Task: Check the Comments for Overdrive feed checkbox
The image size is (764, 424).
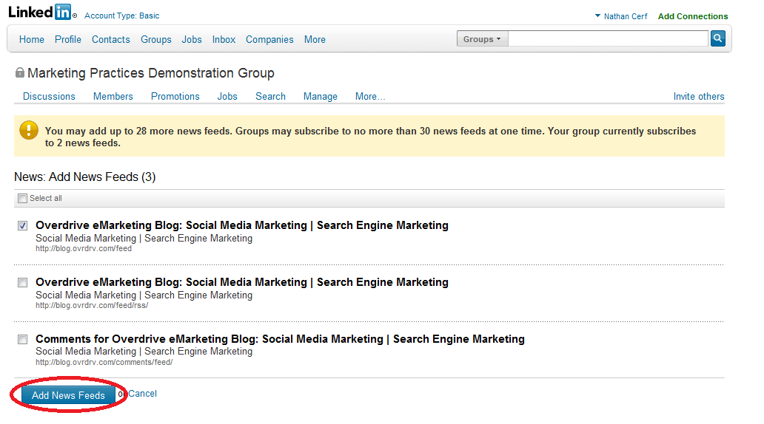Action: click(22, 339)
